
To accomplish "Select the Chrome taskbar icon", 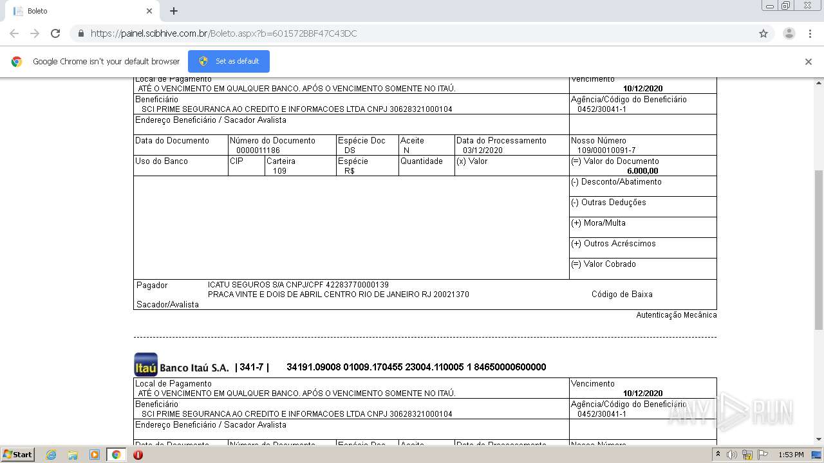I will (116, 455).
